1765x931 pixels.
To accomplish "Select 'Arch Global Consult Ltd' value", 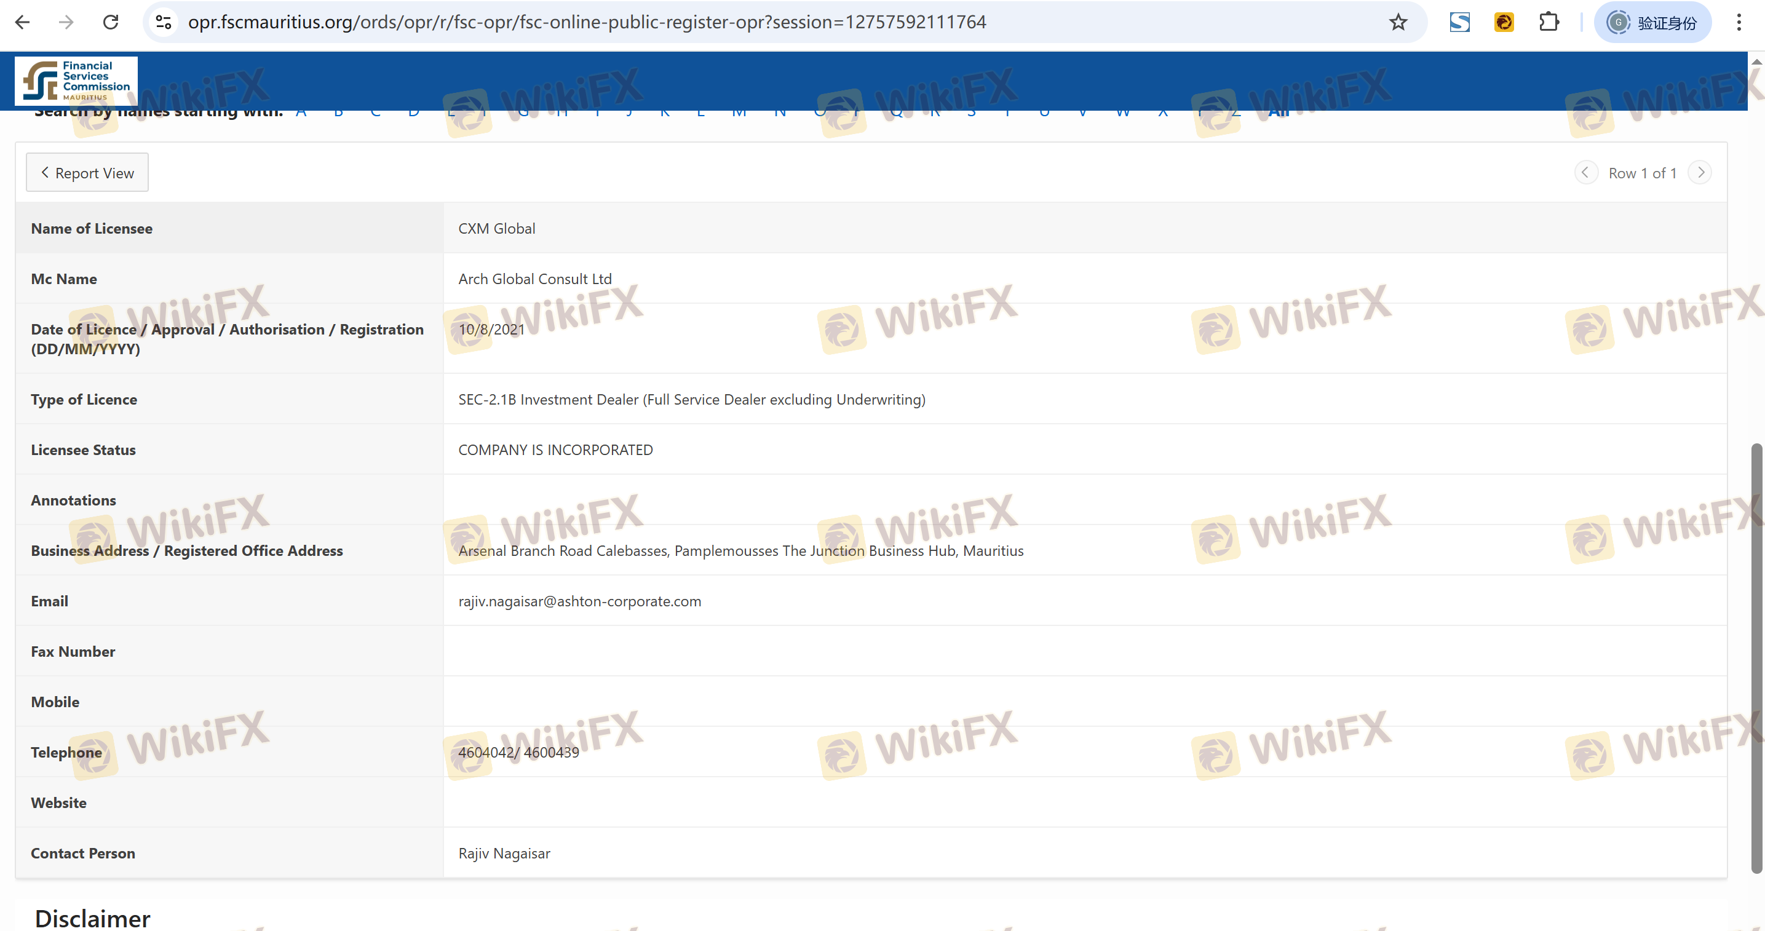I will click(535, 280).
